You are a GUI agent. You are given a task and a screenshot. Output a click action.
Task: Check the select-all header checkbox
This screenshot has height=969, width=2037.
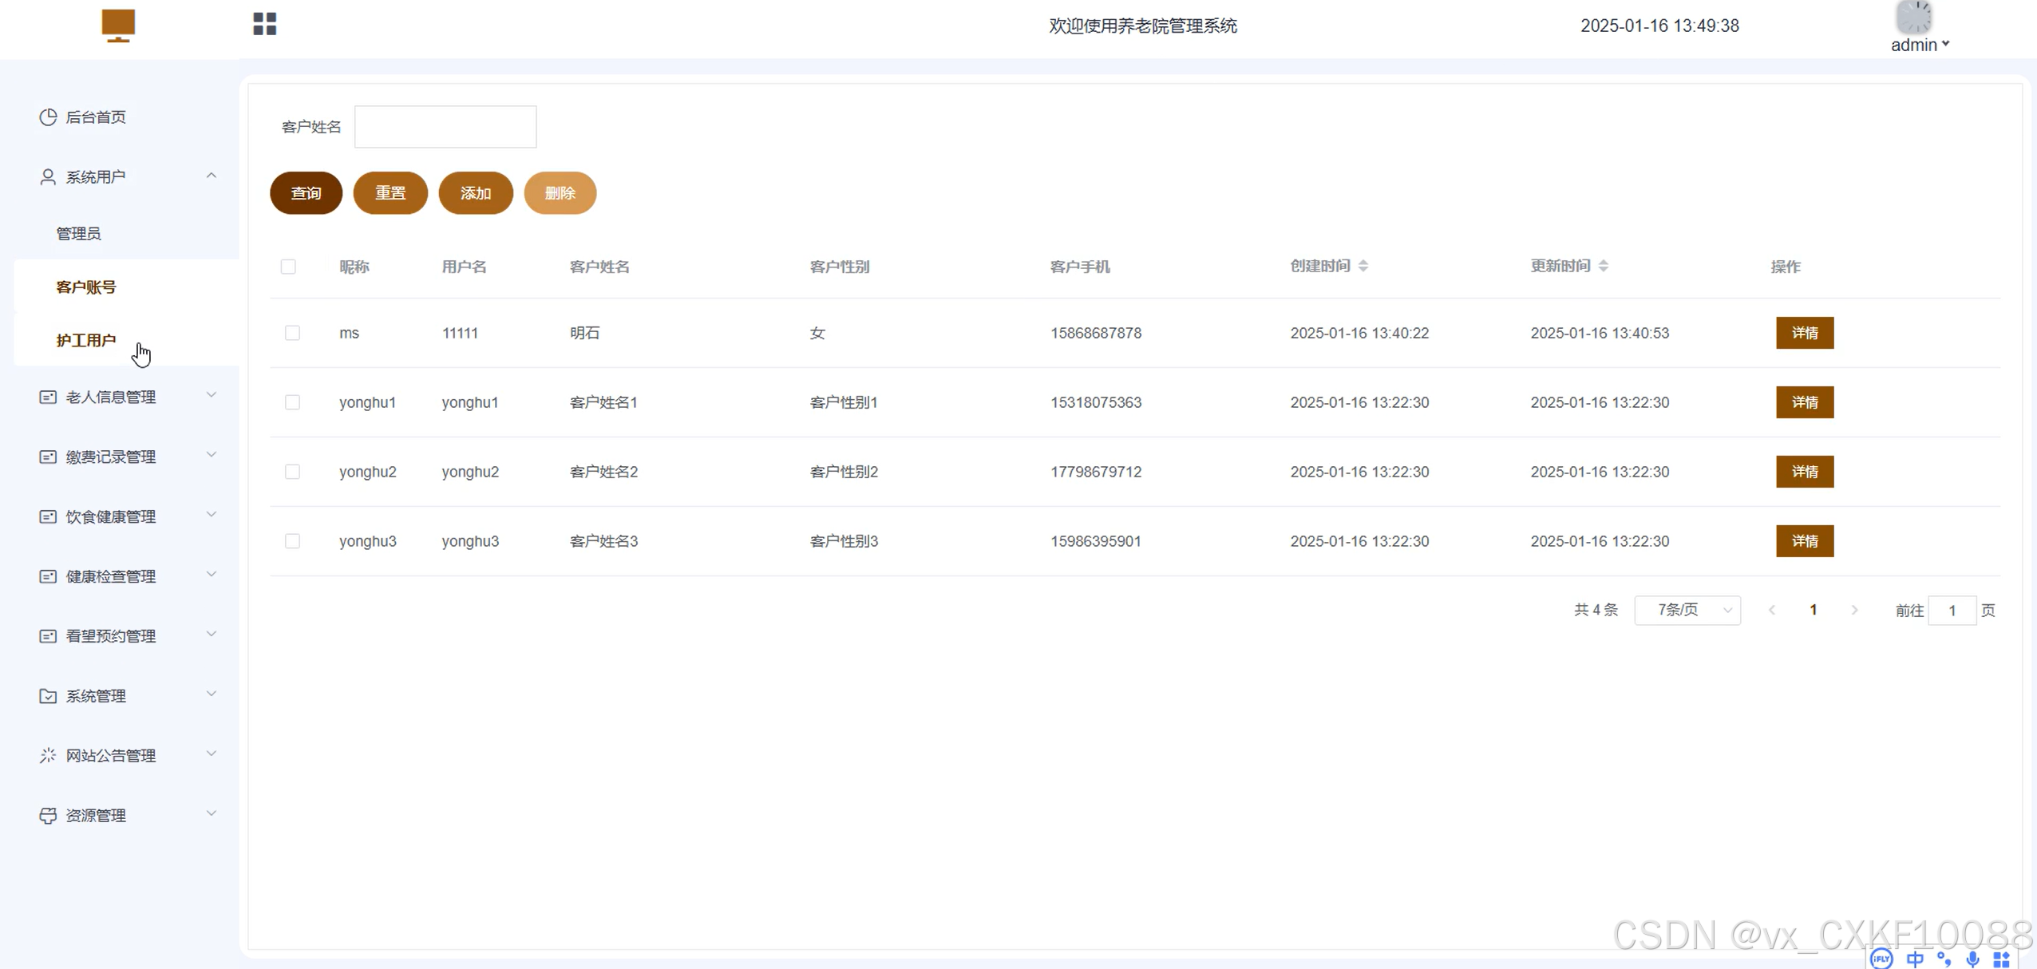point(288,267)
